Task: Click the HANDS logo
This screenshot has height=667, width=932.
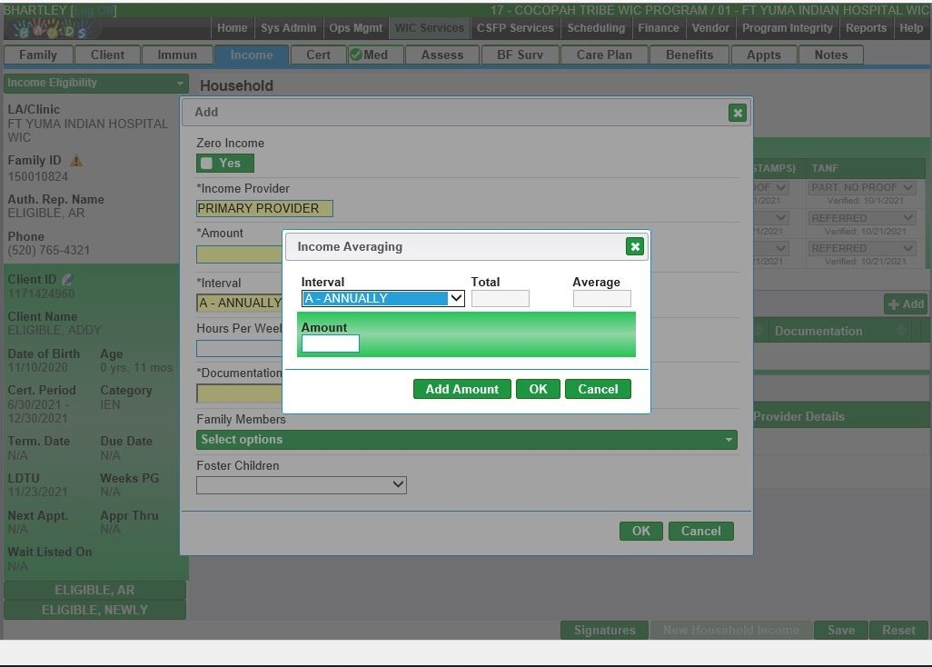Action: 53,29
